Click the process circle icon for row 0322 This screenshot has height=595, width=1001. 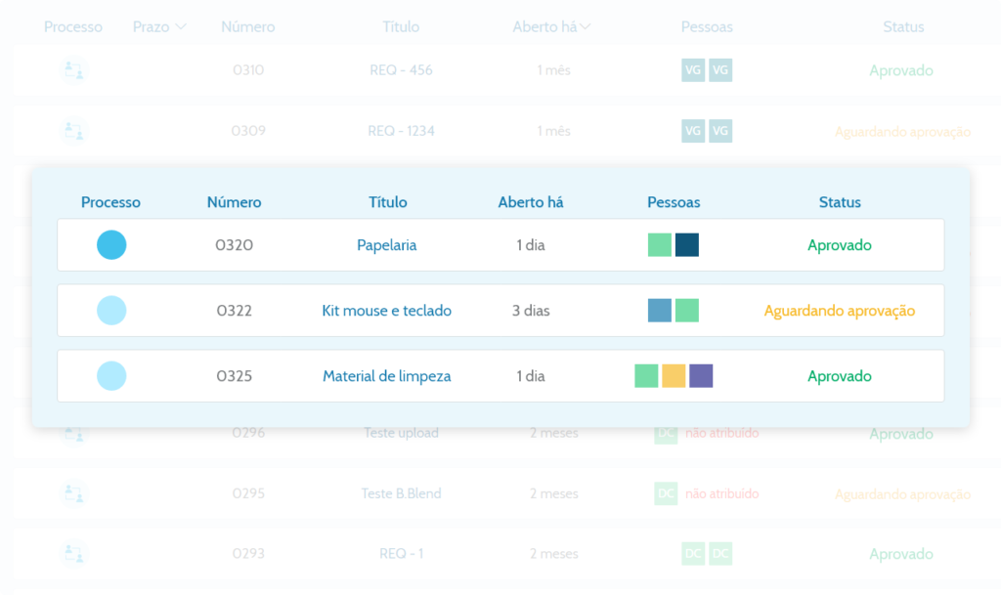coord(111,311)
